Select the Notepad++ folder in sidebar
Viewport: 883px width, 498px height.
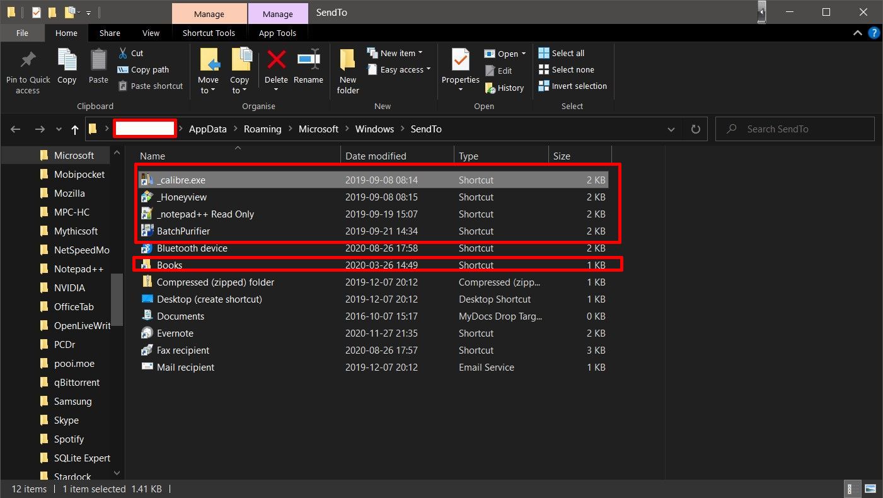click(79, 269)
